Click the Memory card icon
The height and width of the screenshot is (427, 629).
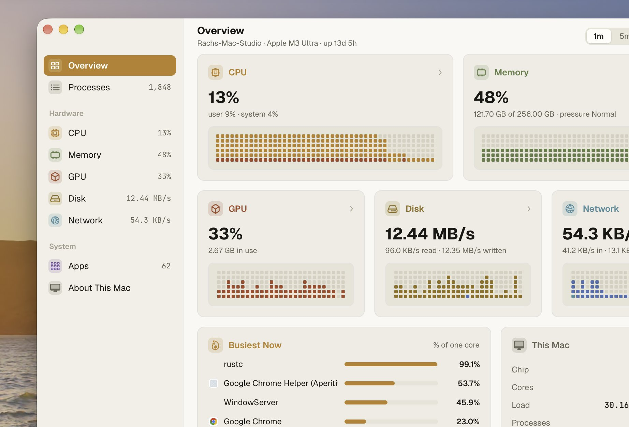tap(481, 72)
